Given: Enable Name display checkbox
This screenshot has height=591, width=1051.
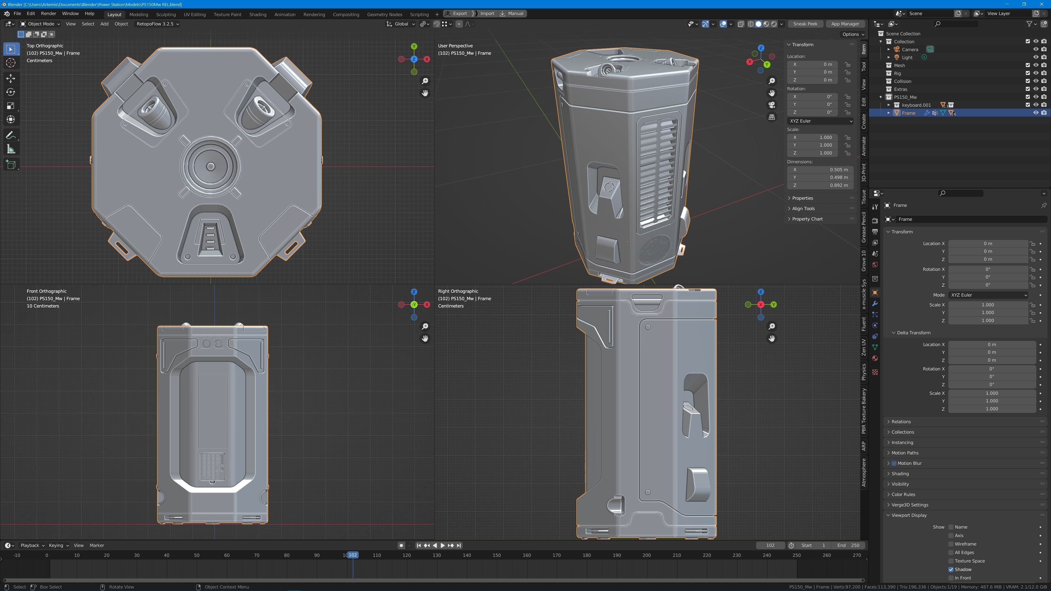Looking at the screenshot, I should pos(951,527).
